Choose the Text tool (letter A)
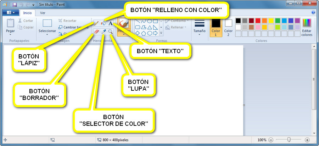Image resolution: width=319 pixels, height=146 pixels. click(x=111, y=23)
